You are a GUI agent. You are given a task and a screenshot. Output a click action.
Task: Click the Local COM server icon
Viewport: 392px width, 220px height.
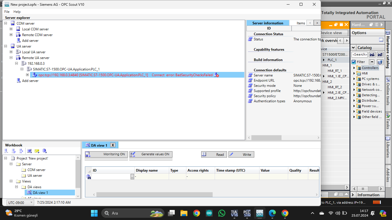pyautogui.click(x=18, y=29)
